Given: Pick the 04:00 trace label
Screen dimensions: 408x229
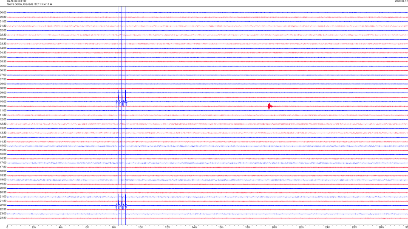Looking at the screenshot, I should [x=3, y=48].
